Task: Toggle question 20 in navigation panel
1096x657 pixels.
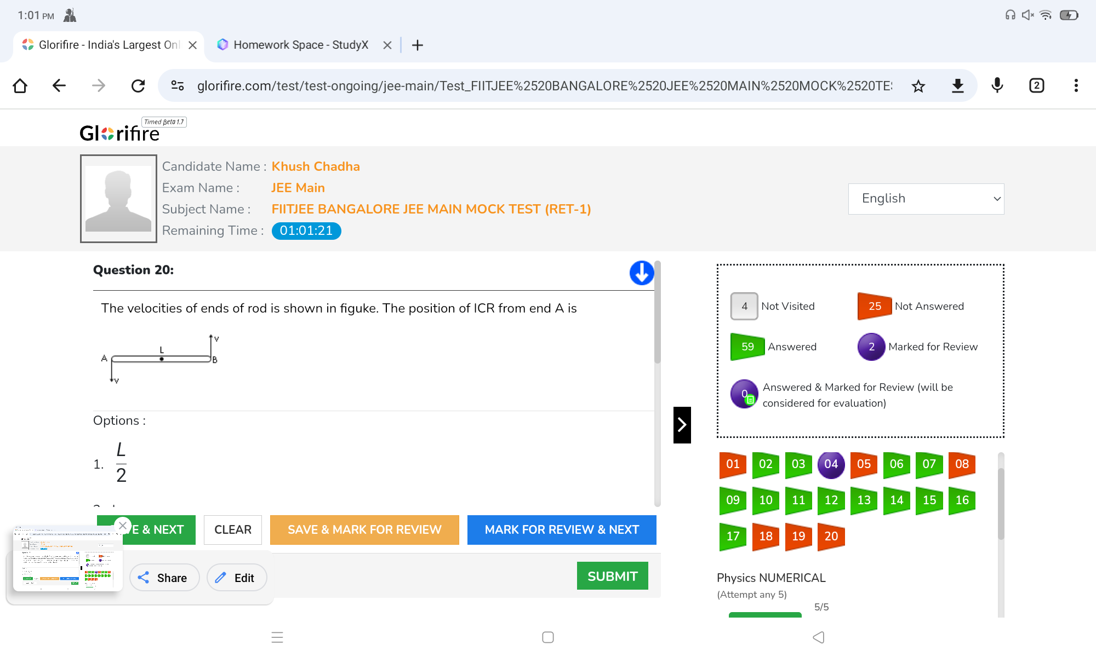Action: tap(831, 537)
